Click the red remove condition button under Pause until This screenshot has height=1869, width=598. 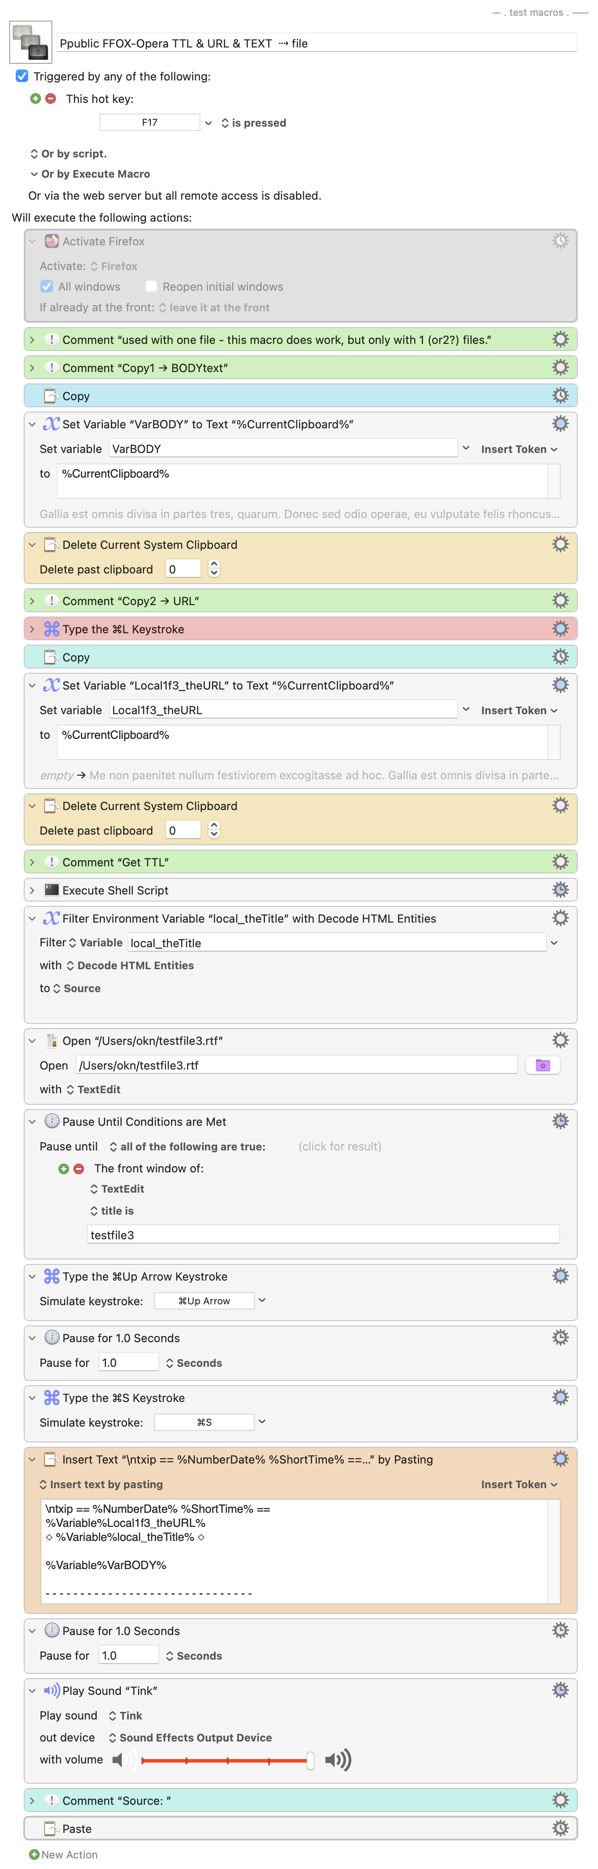coord(79,1168)
